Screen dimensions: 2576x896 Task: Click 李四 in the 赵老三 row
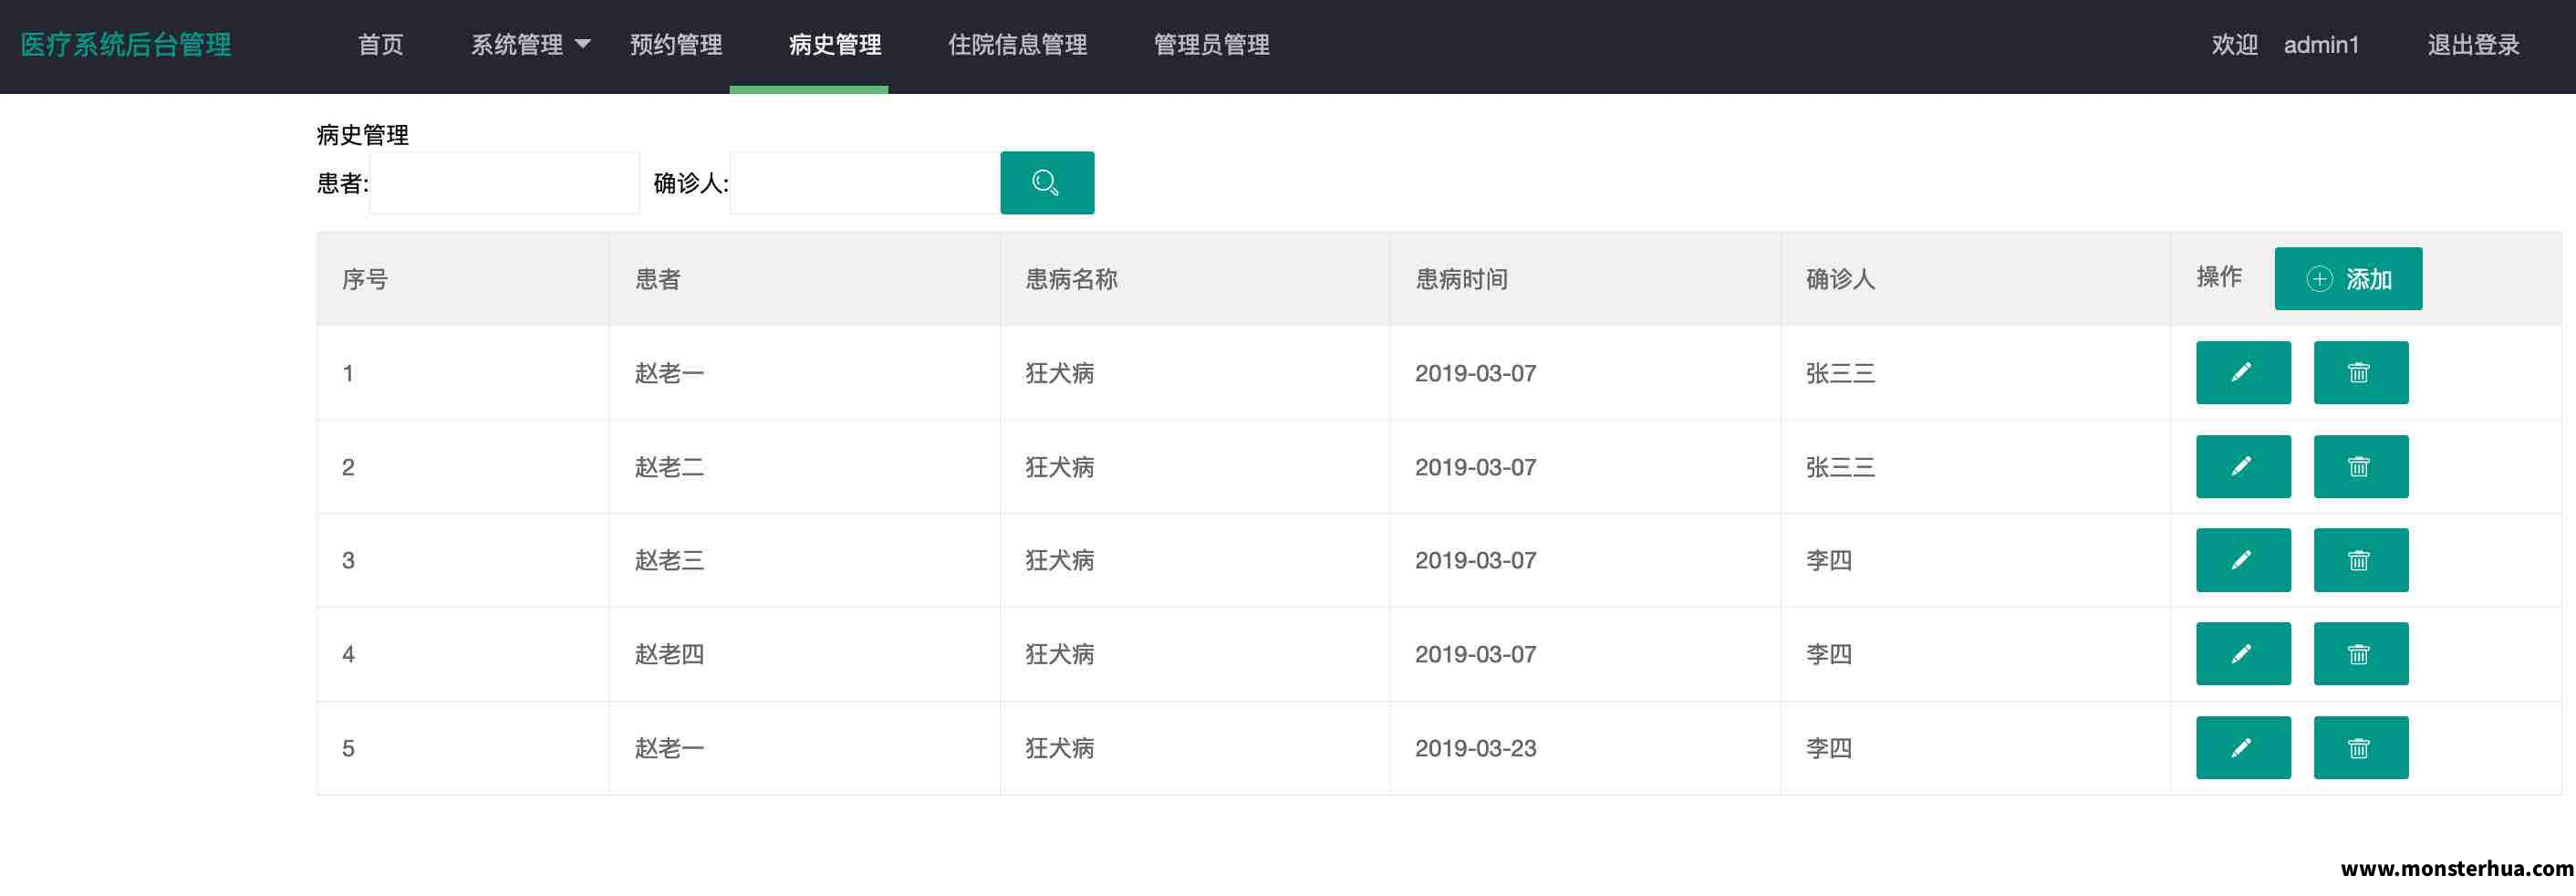click(1829, 560)
